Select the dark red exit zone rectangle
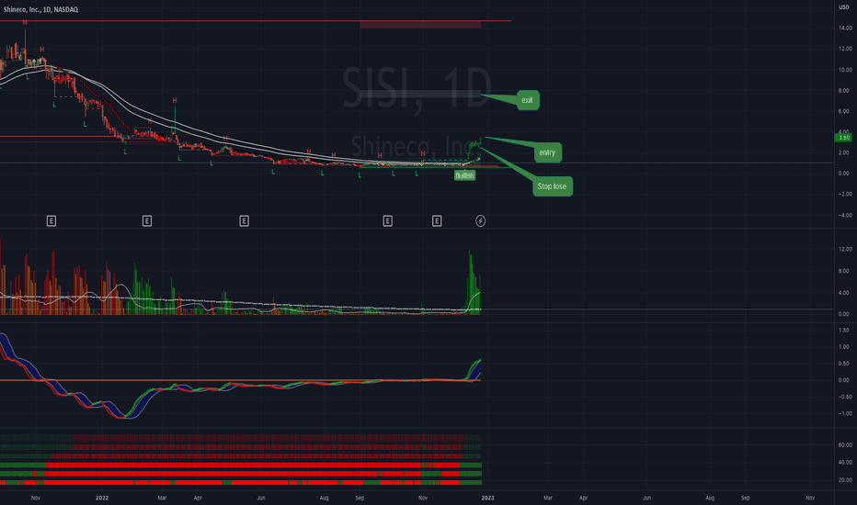857x505 pixels. (x=420, y=25)
